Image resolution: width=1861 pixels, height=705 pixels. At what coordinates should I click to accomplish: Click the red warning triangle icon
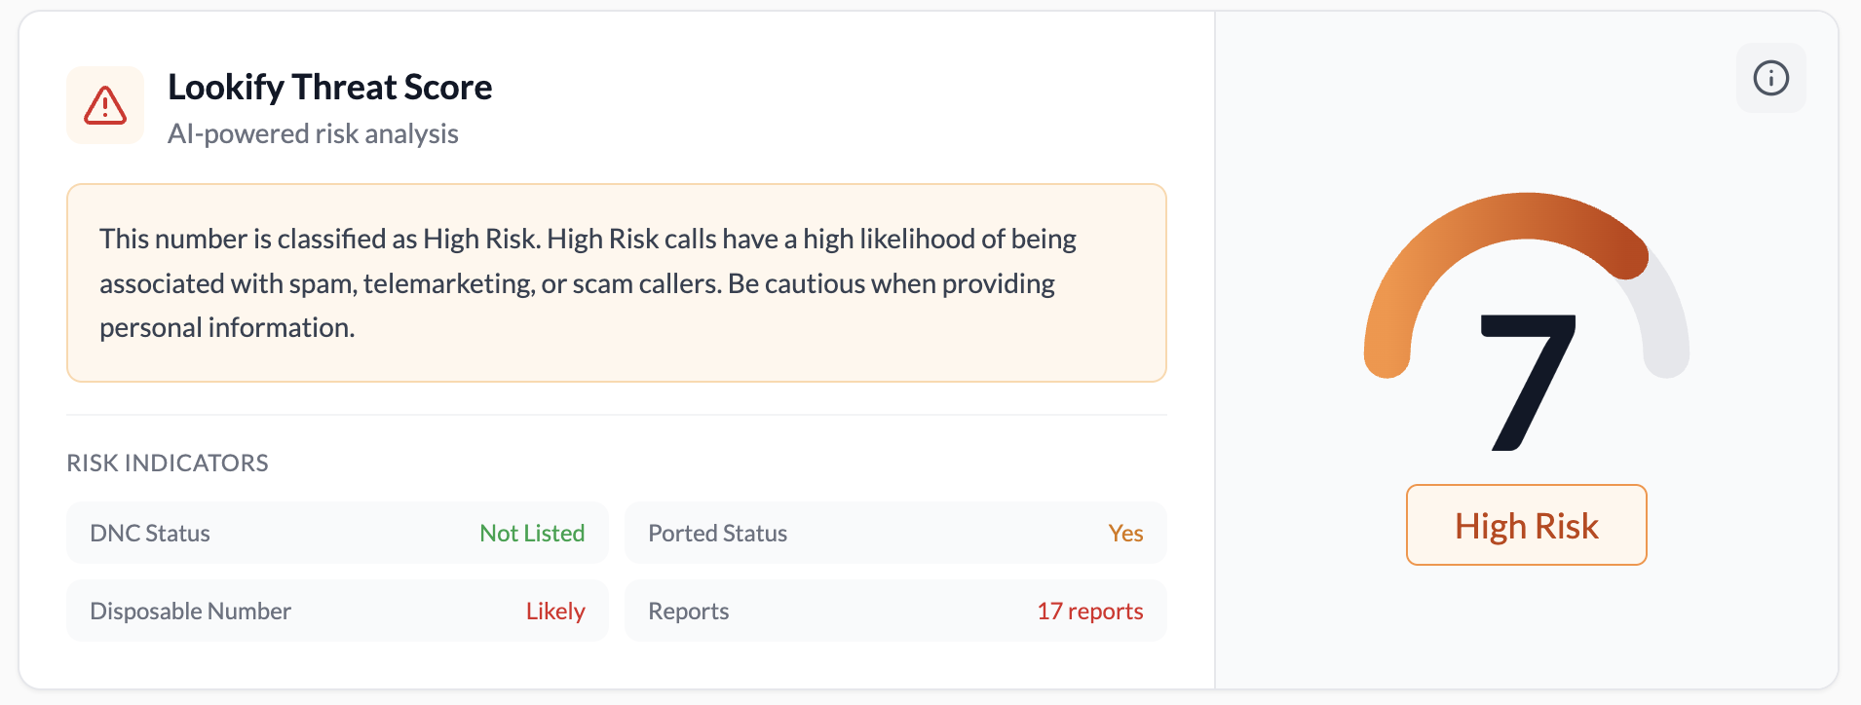pos(105,105)
